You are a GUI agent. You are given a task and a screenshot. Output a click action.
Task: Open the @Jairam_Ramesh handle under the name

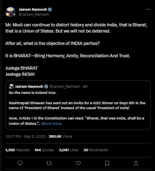pos(34,14)
